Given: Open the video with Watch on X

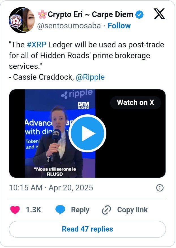Looking at the screenshot, I should click(x=135, y=103).
